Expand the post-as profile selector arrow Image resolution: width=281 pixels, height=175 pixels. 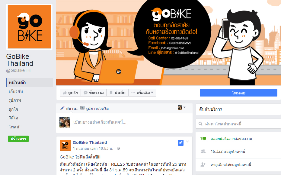pos(184,107)
